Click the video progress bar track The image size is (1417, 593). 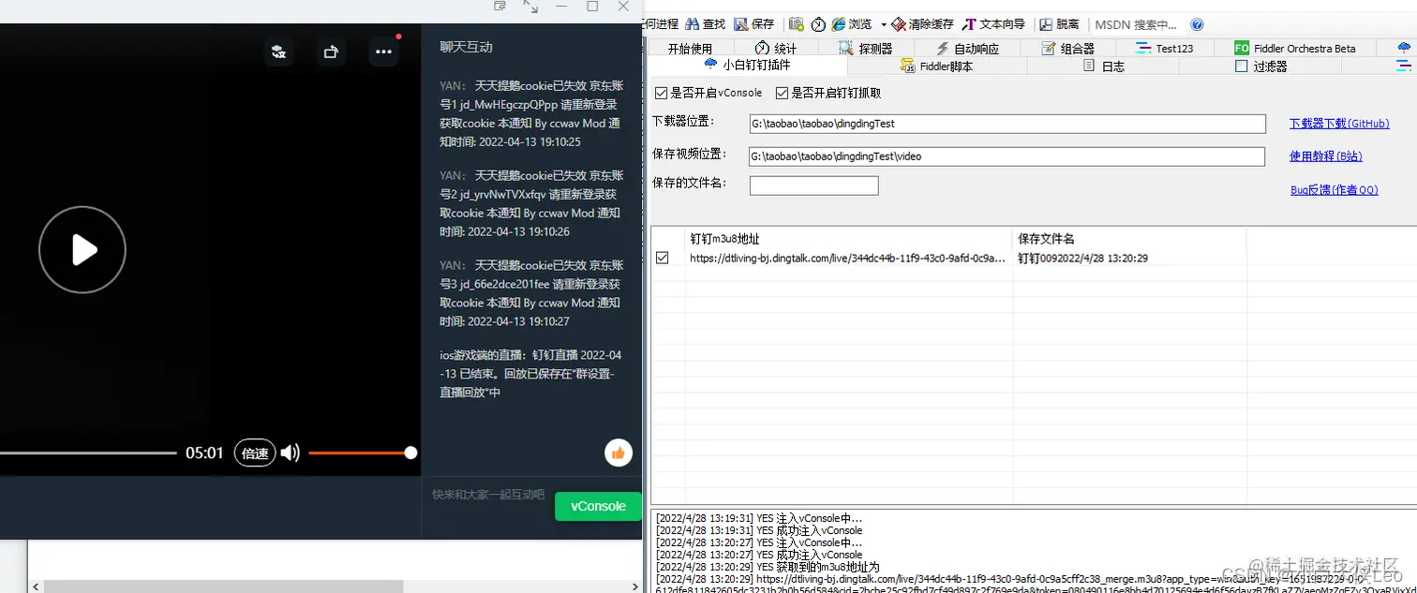point(88,453)
